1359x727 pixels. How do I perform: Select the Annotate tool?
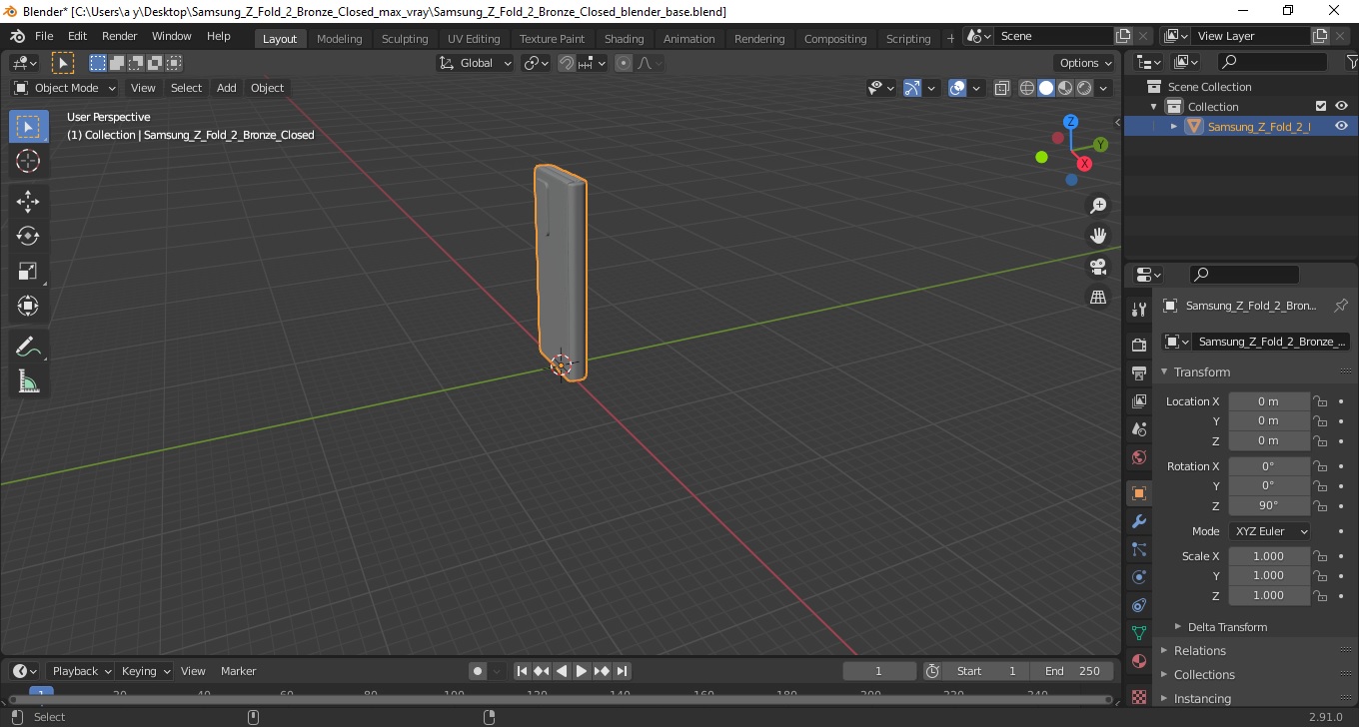point(28,347)
